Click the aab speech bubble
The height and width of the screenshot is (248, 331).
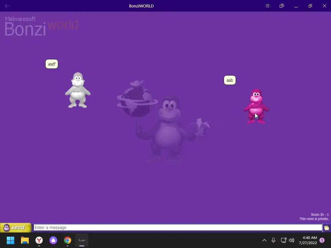[230, 80]
